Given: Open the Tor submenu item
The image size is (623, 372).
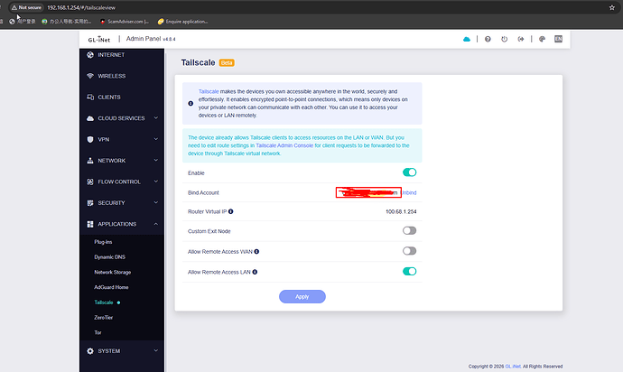Looking at the screenshot, I should 98,332.
